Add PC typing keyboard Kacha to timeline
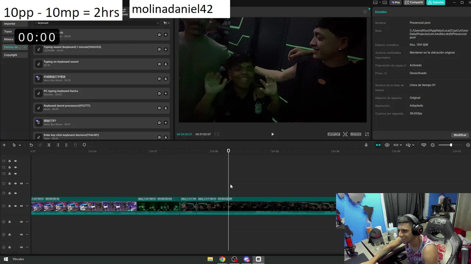This screenshot has height=264, width=471. [166, 93]
